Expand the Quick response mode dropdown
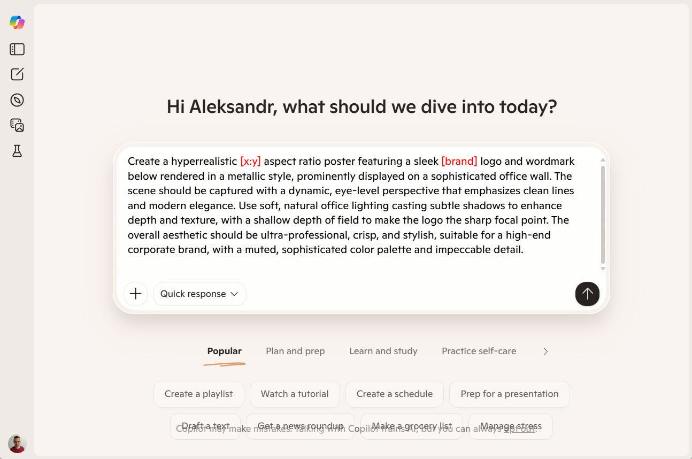 point(199,294)
